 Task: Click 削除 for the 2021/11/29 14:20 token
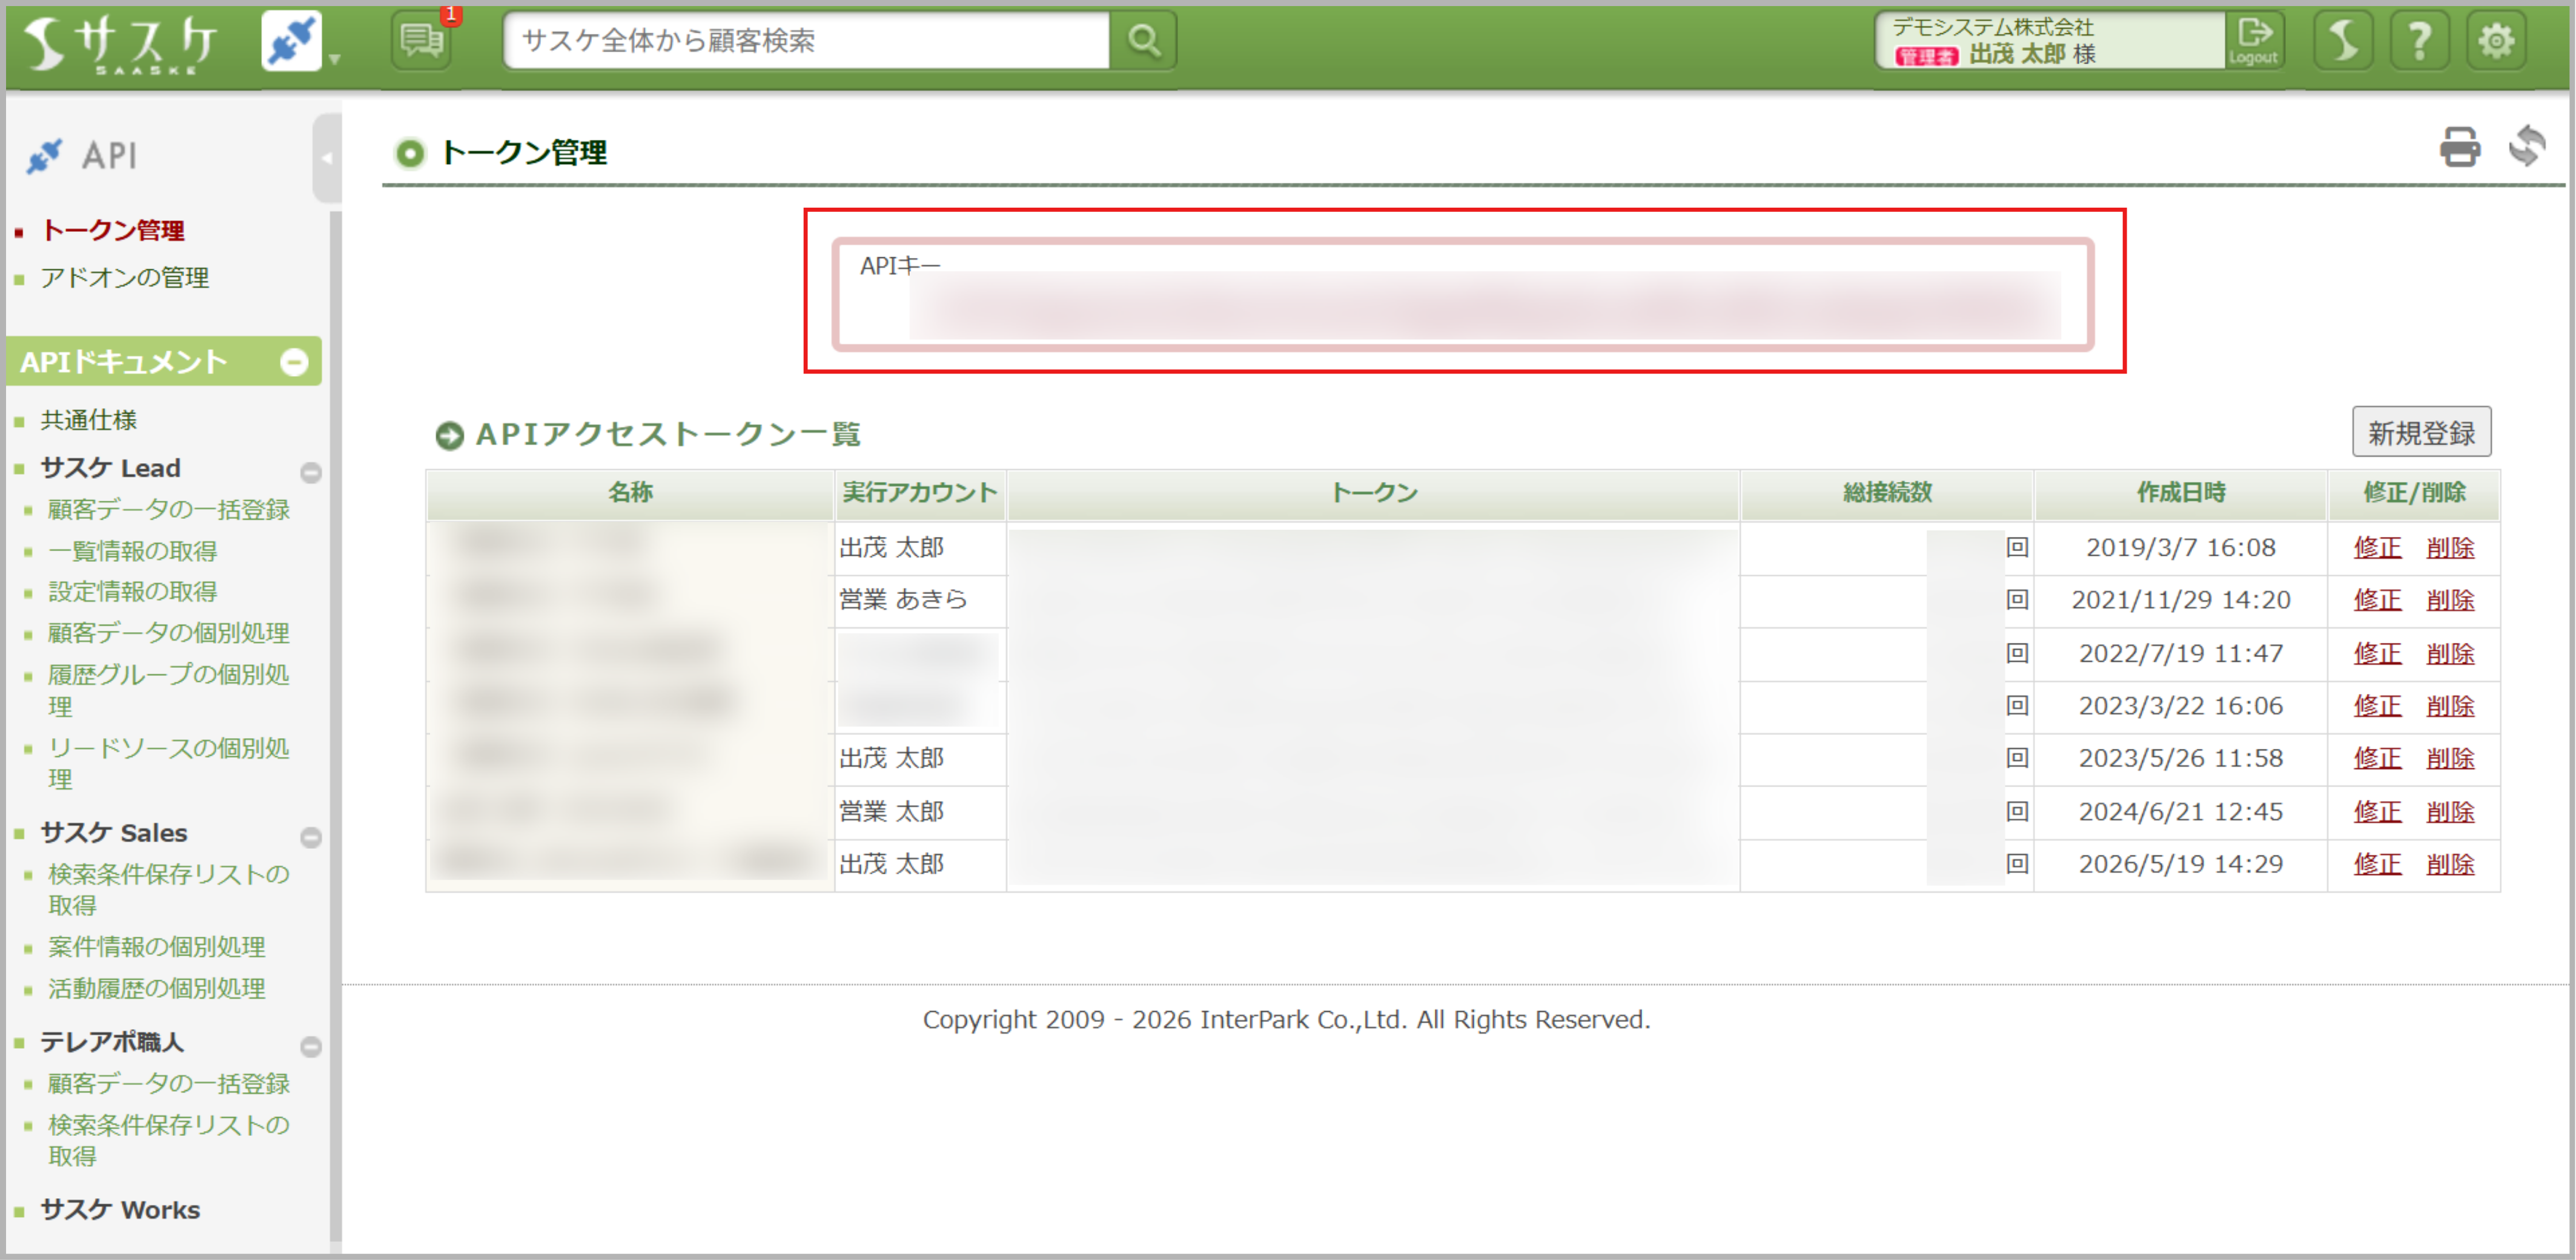(2450, 600)
